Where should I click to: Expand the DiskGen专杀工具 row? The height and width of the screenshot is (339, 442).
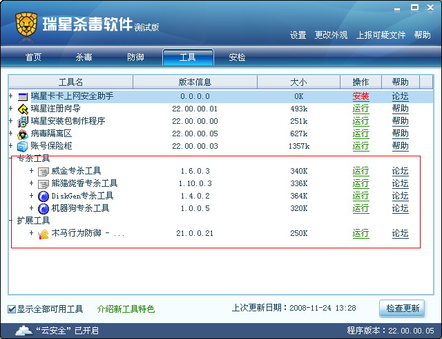click(31, 196)
